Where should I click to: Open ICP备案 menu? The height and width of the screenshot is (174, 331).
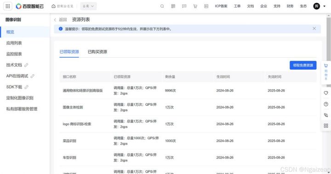coord(221,6)
